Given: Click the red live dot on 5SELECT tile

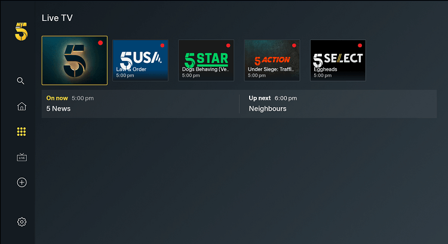Looking at the screenshot, I should 360,45.
